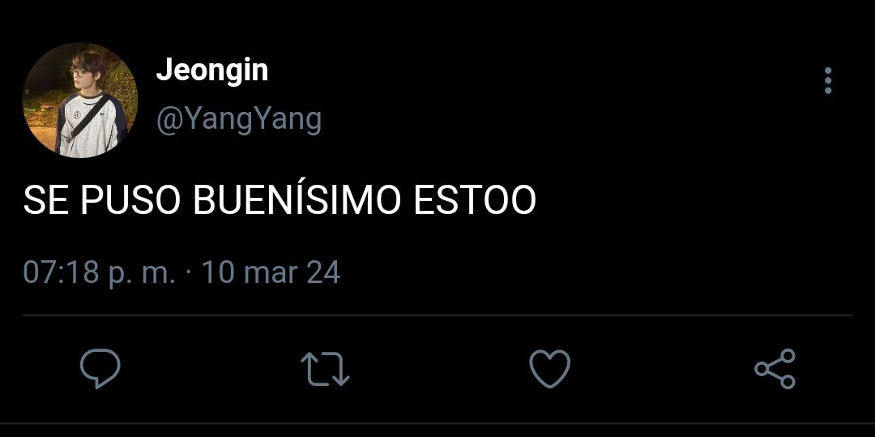Viewport: 875px width, 437px height.
Task: Click the display name Jeongin
Action: tap(212, 71)
